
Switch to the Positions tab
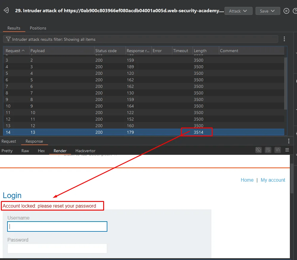coord(38,28)
